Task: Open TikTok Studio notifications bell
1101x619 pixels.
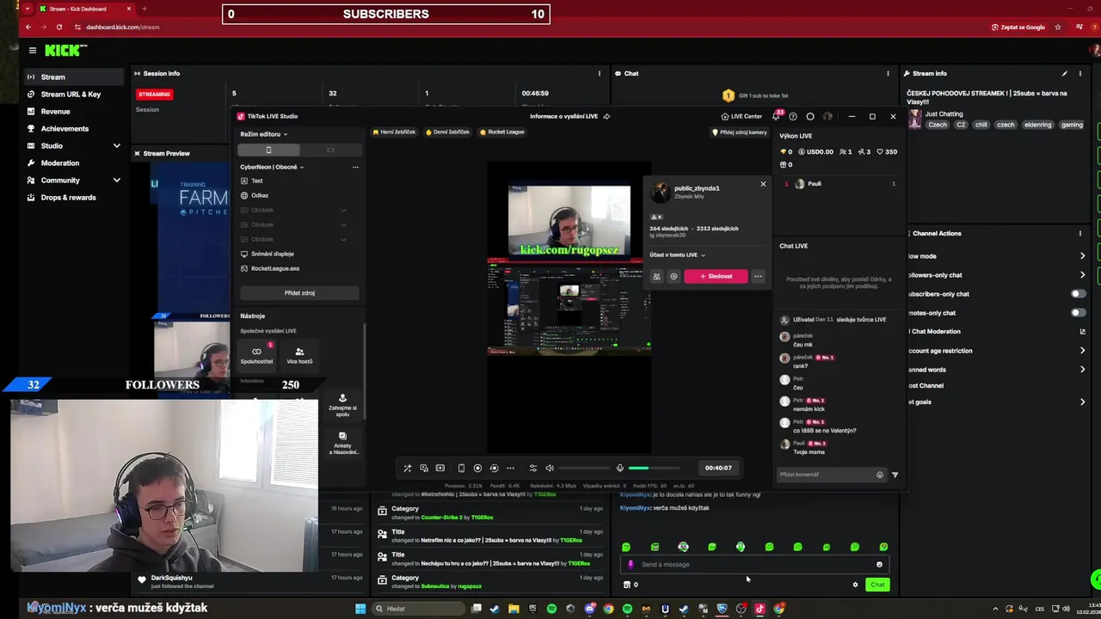Action: pos(775,117)
